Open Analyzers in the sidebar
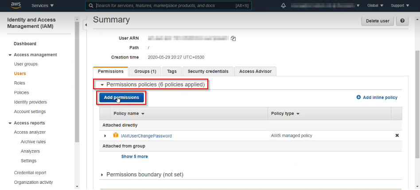The width and height of the screenshot is (420, 190). click(x=30, y=151)
